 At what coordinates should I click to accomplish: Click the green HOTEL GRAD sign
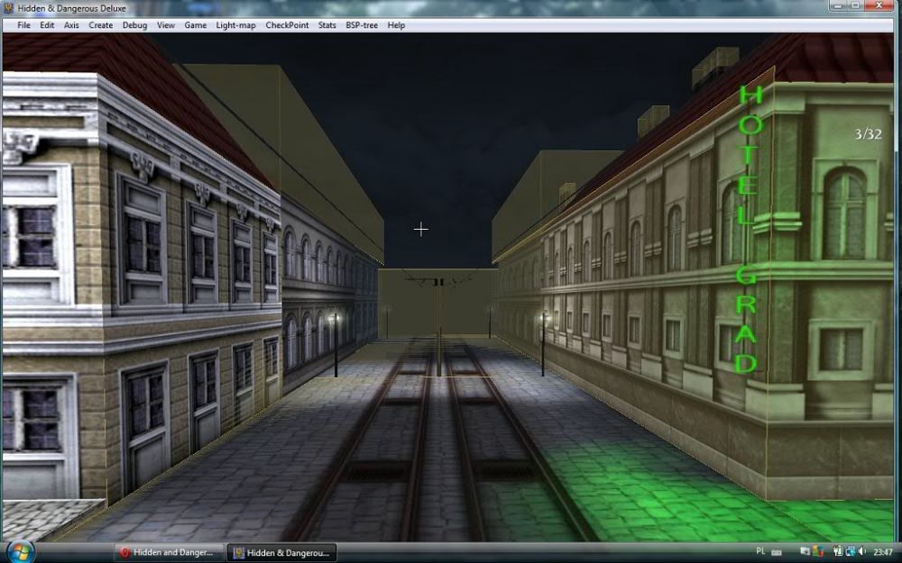(x=749, y=230)
